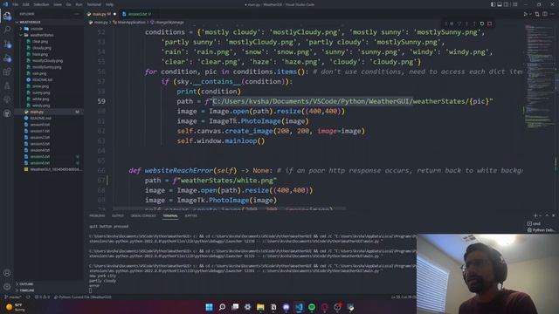The image size is (559, 314).
Task: Open Spotify from the taskbar
Action: pyautogui.click(x=312, y=307)
